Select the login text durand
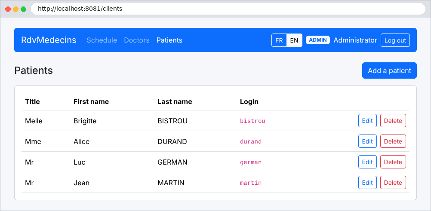 pos(251,142)
